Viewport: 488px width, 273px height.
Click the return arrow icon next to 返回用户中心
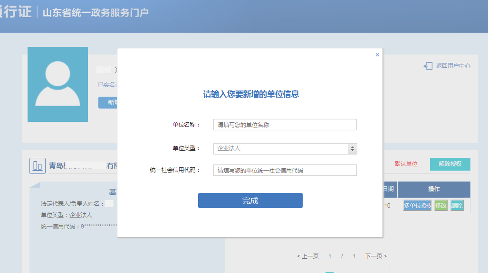click(x=427, y=66)
